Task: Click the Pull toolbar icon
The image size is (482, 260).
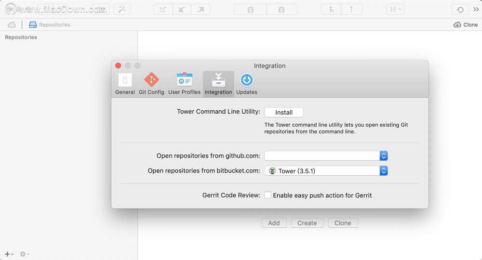Action: tap(182, 9)
